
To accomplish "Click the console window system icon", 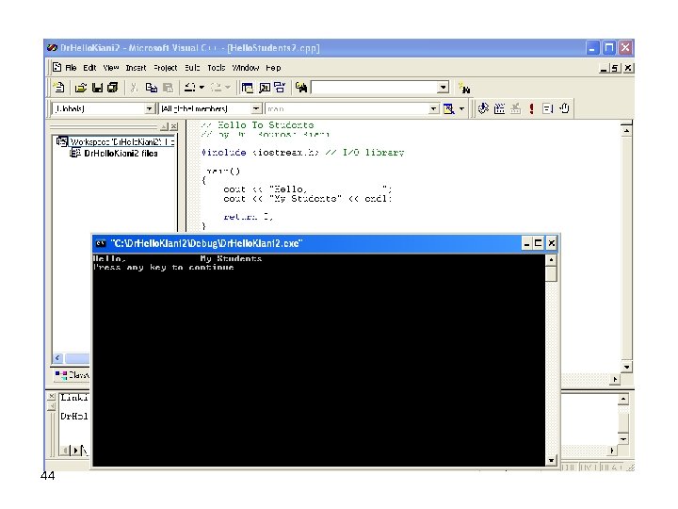I will click(101, 243).
